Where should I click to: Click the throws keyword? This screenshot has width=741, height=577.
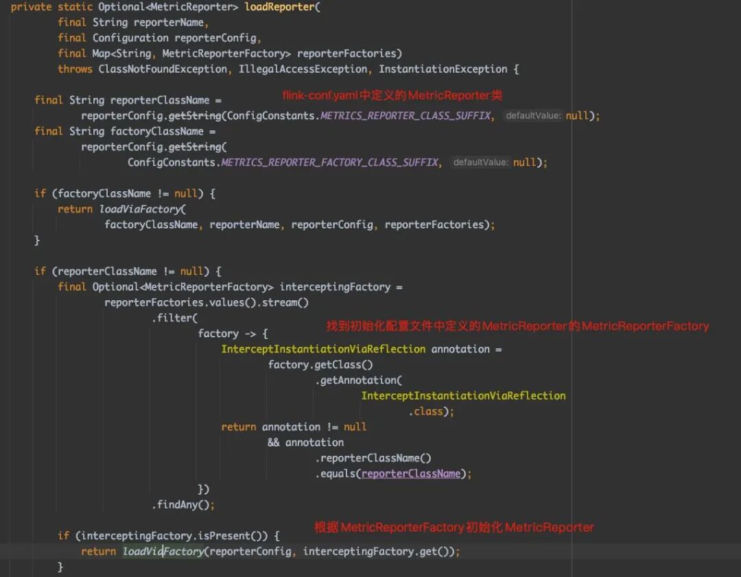click(75, 69)
